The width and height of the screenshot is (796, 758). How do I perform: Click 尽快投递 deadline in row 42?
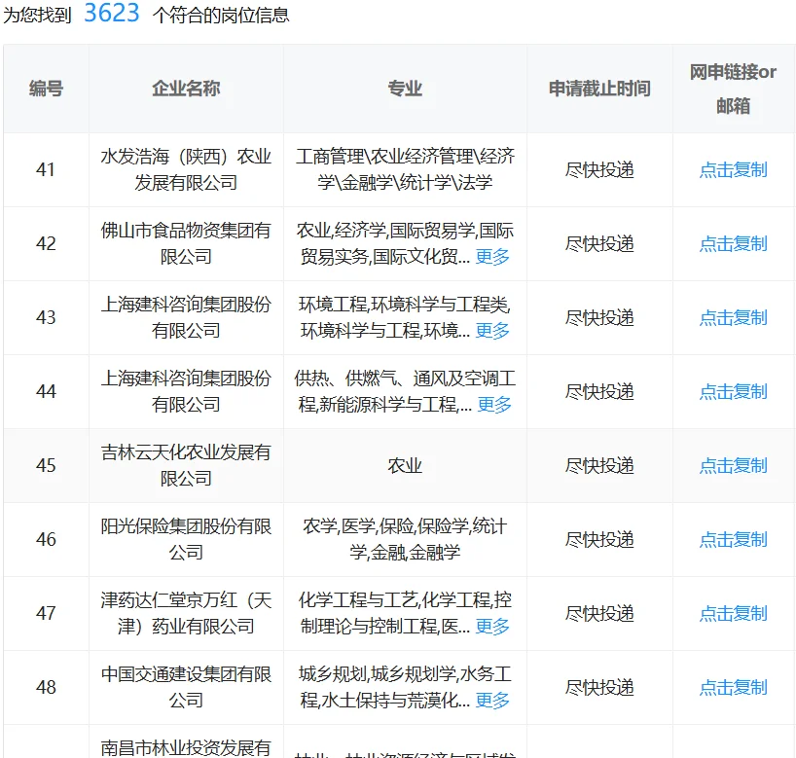coord(599,243)
